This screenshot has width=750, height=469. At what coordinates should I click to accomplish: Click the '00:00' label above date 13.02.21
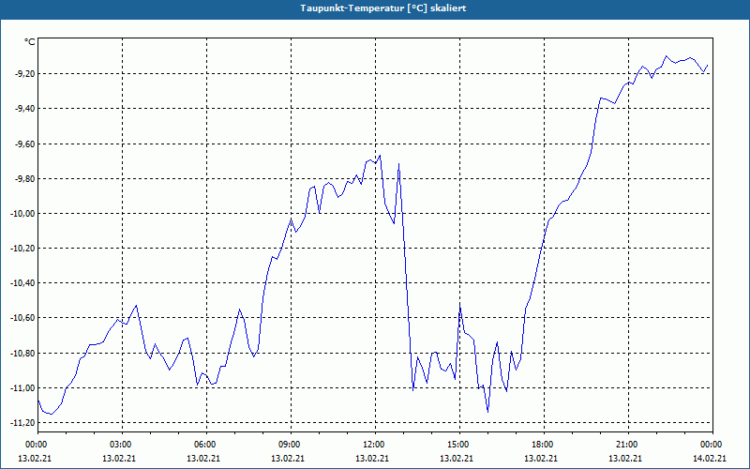[x=35, y=445]
